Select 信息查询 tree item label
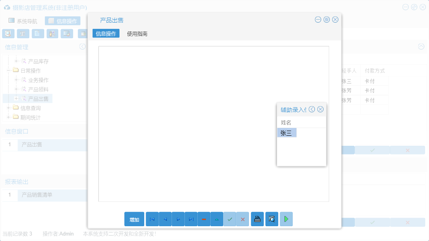This screenshot has width=429, height=241. point(30,108)
